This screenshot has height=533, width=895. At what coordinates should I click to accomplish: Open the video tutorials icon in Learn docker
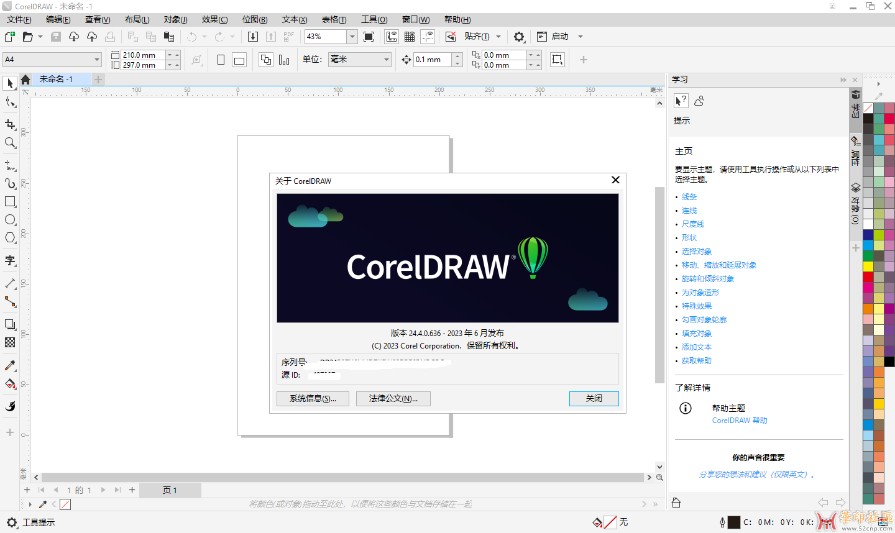click(x=699, y=101)
